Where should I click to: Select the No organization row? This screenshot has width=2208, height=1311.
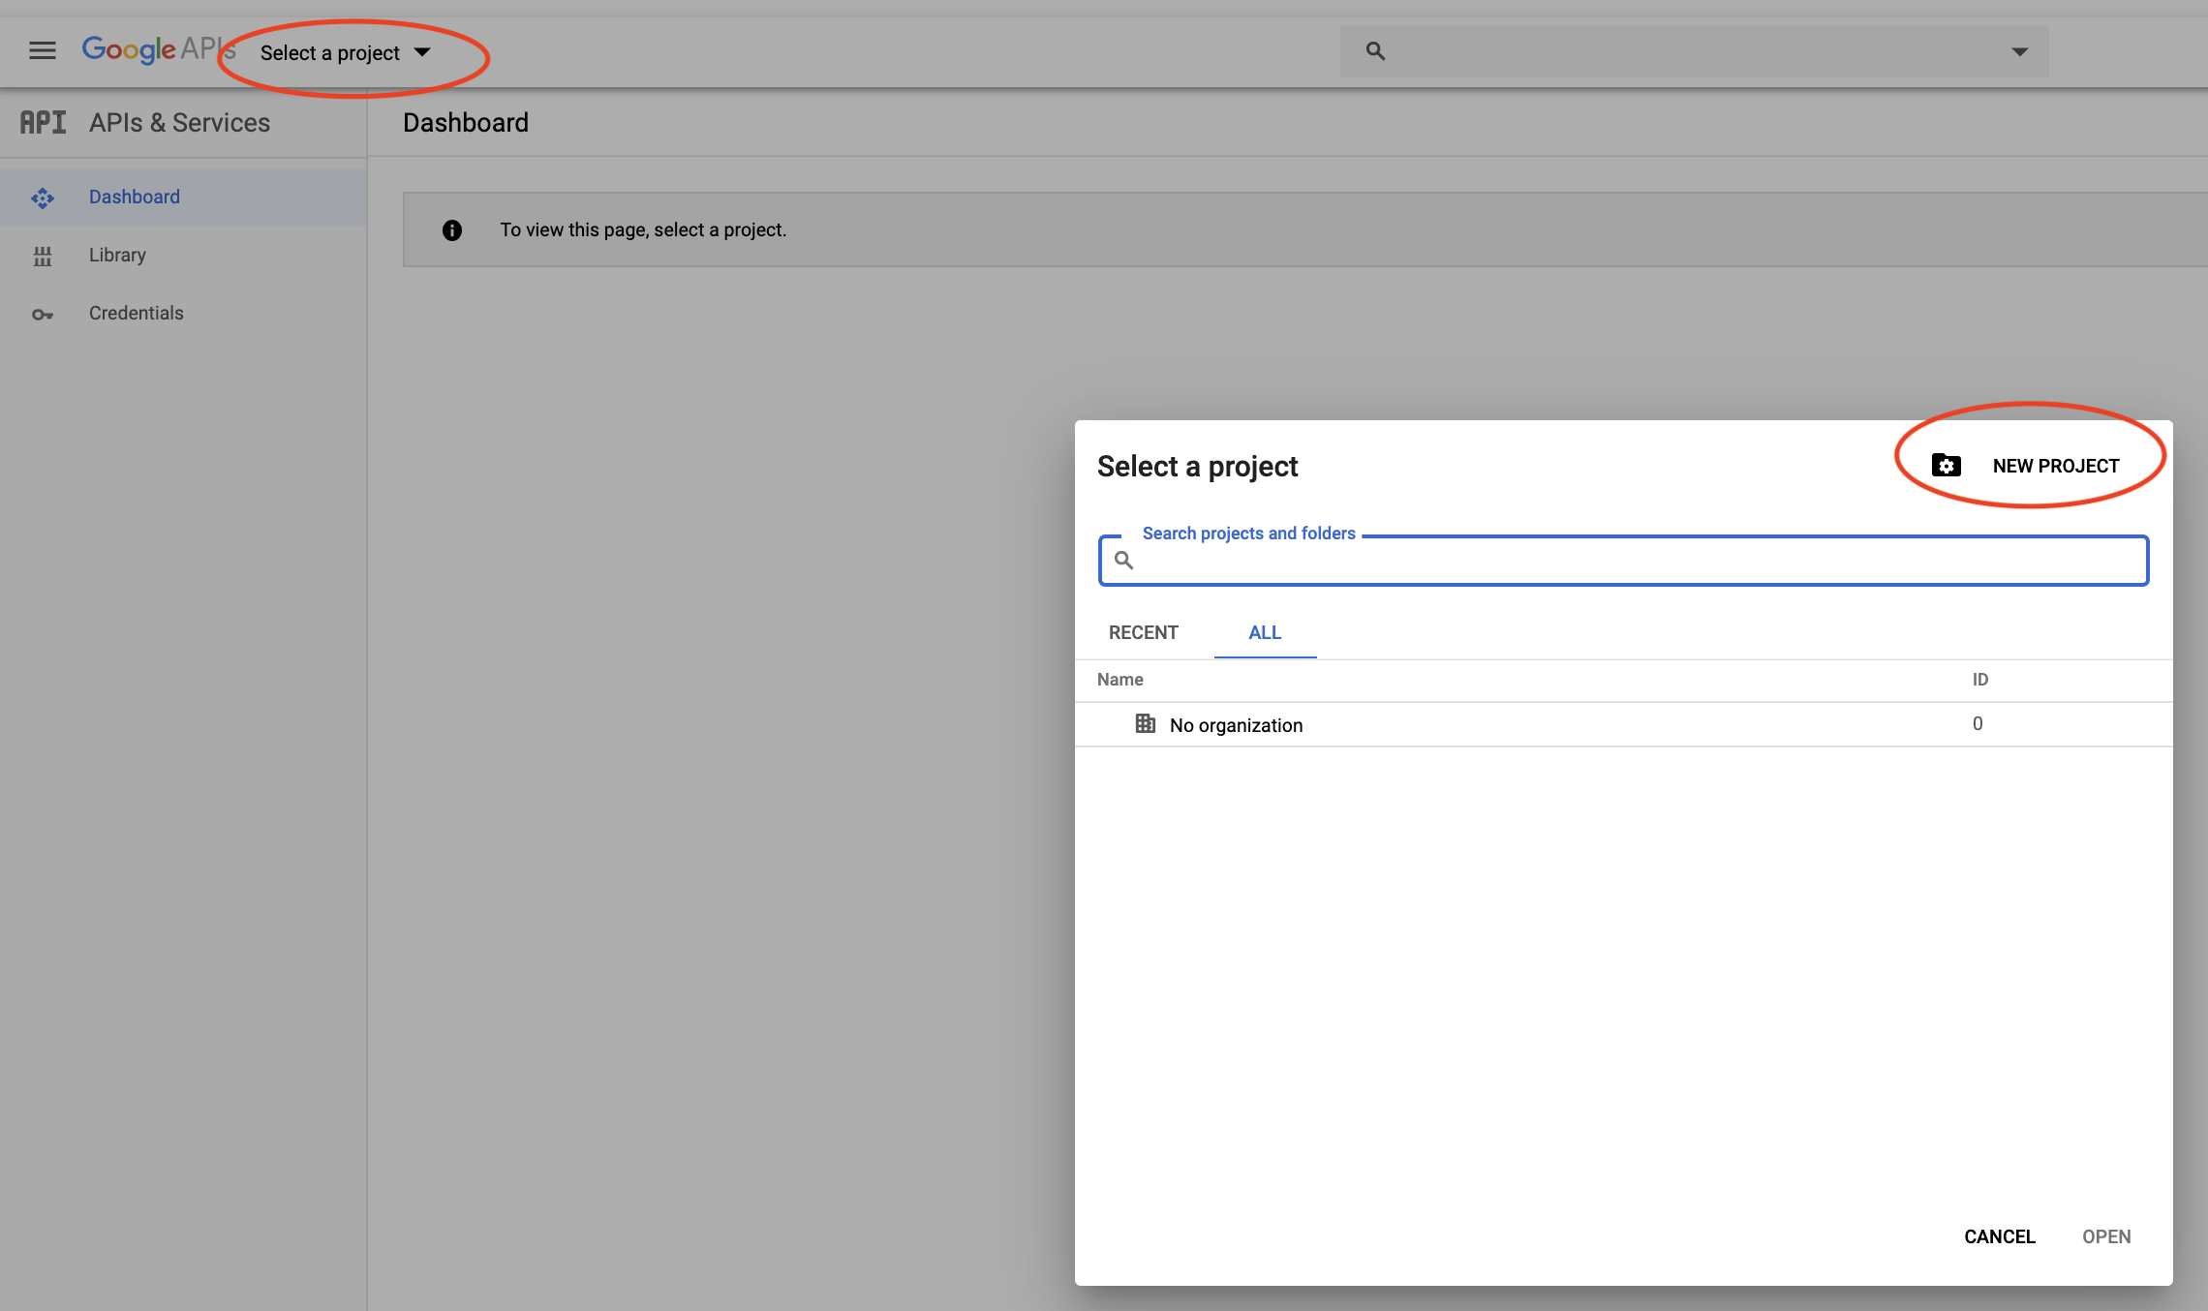click(x=1236, y=725)
